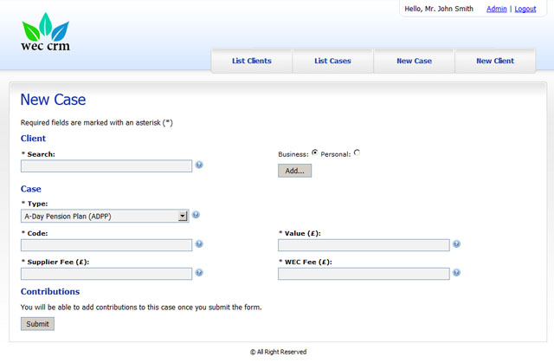
Task: Click help icon beside Supplier Fee field
Action: click(x=199, y=273)
